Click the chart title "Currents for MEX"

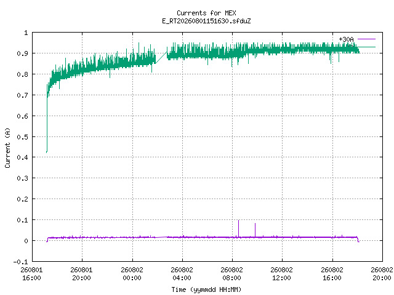point(206,13)
